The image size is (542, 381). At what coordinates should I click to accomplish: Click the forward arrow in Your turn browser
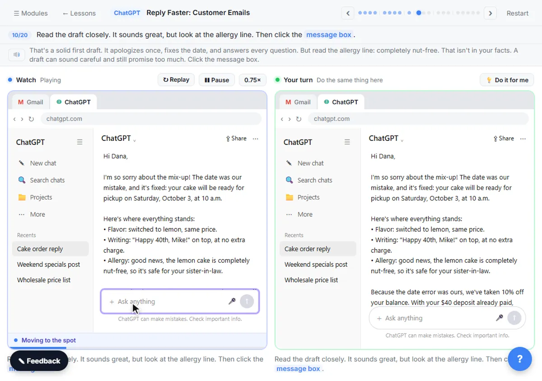pyautogui.click(x=290, y=119)
